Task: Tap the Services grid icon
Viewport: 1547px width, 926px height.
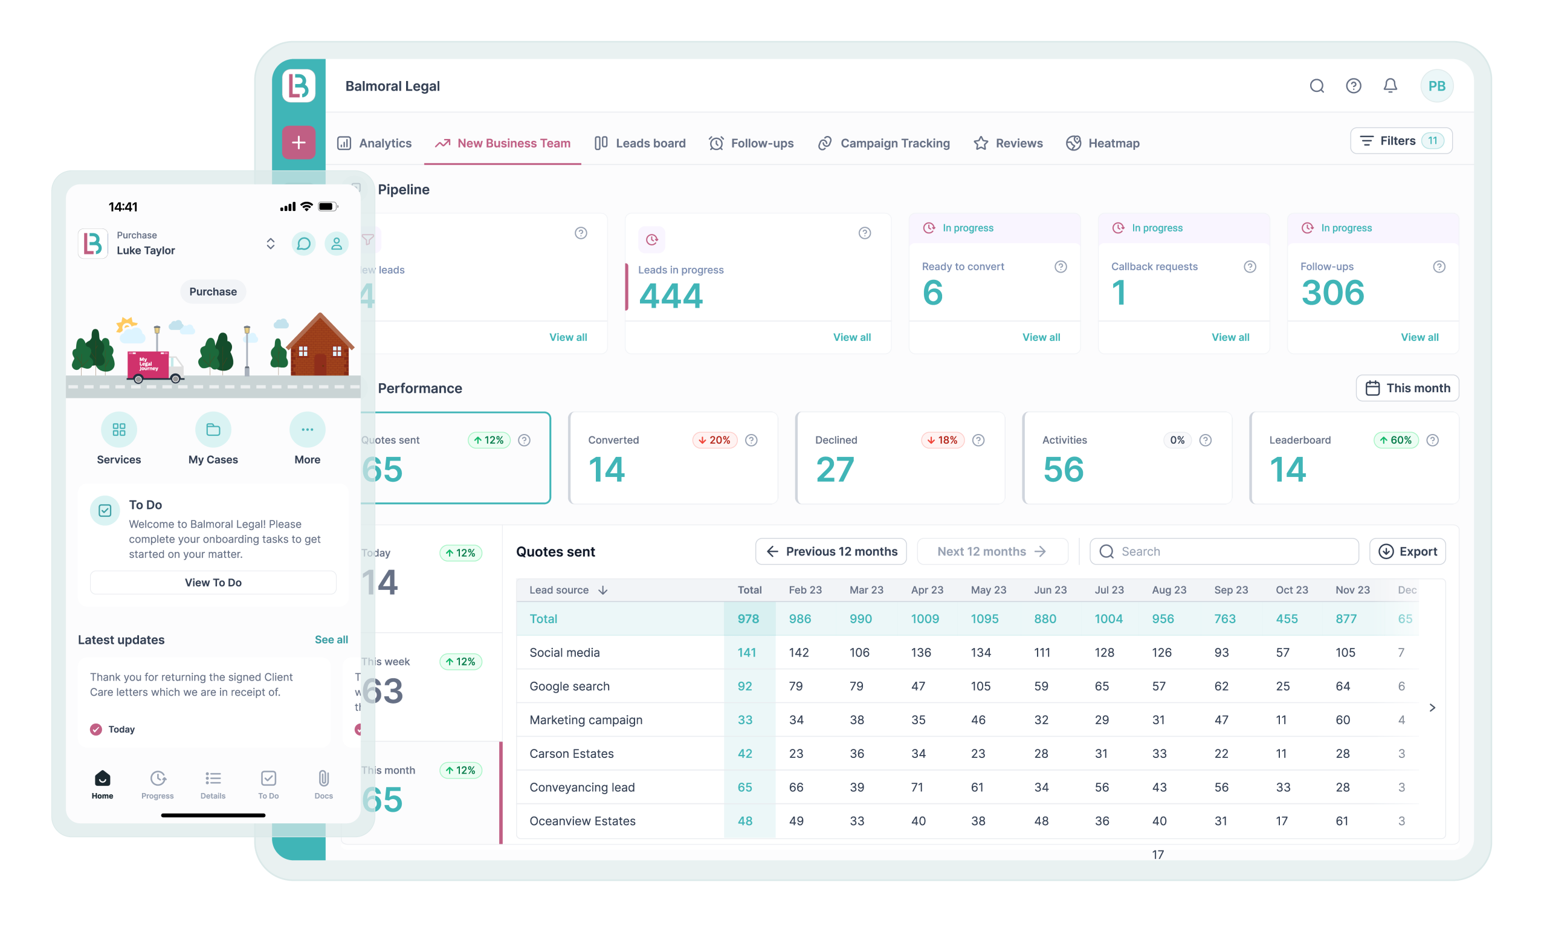Action: 118,430
